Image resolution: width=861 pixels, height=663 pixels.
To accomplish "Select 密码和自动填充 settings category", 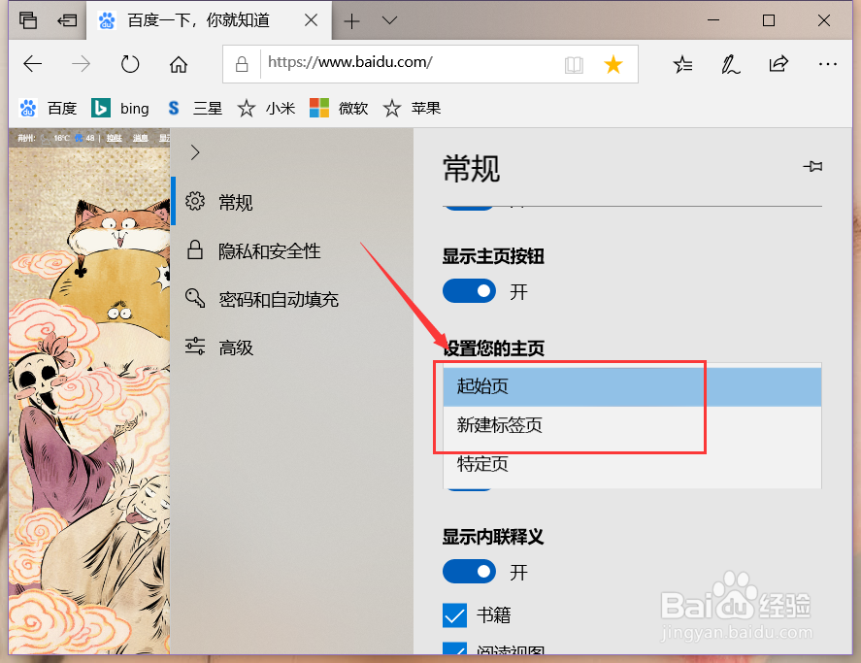I will [291, 299].
